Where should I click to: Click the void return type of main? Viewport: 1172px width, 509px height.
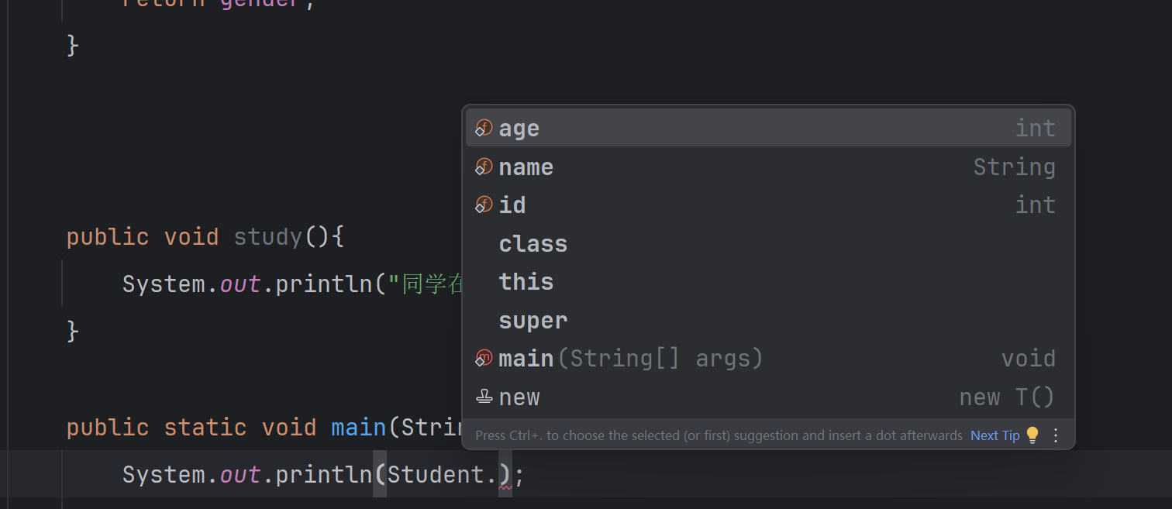coord(1029,358)
